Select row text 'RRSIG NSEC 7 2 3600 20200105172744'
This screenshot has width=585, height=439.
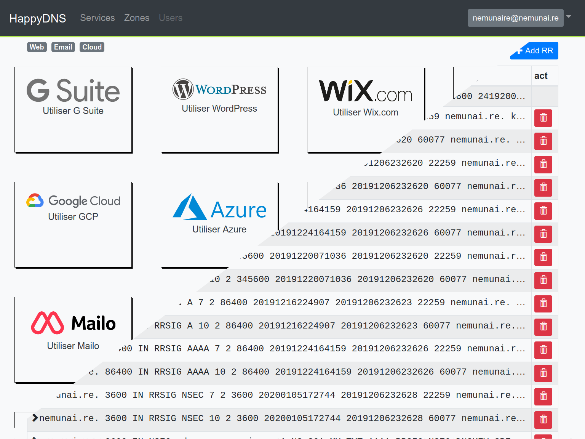point(242,395)
